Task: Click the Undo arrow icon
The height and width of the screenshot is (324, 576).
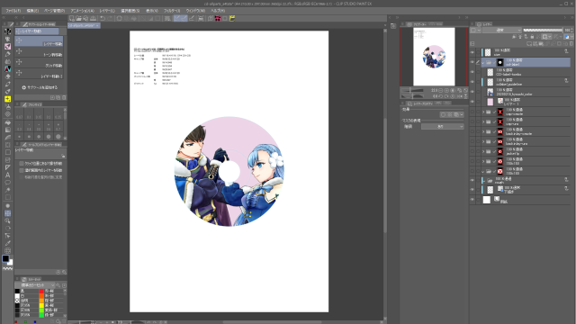Action: click(103, 18)
